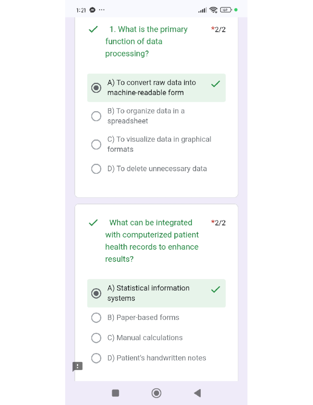Tap the clock time in status bar
The height and width of the screenshot is (405, 313).
coord(81,10)
